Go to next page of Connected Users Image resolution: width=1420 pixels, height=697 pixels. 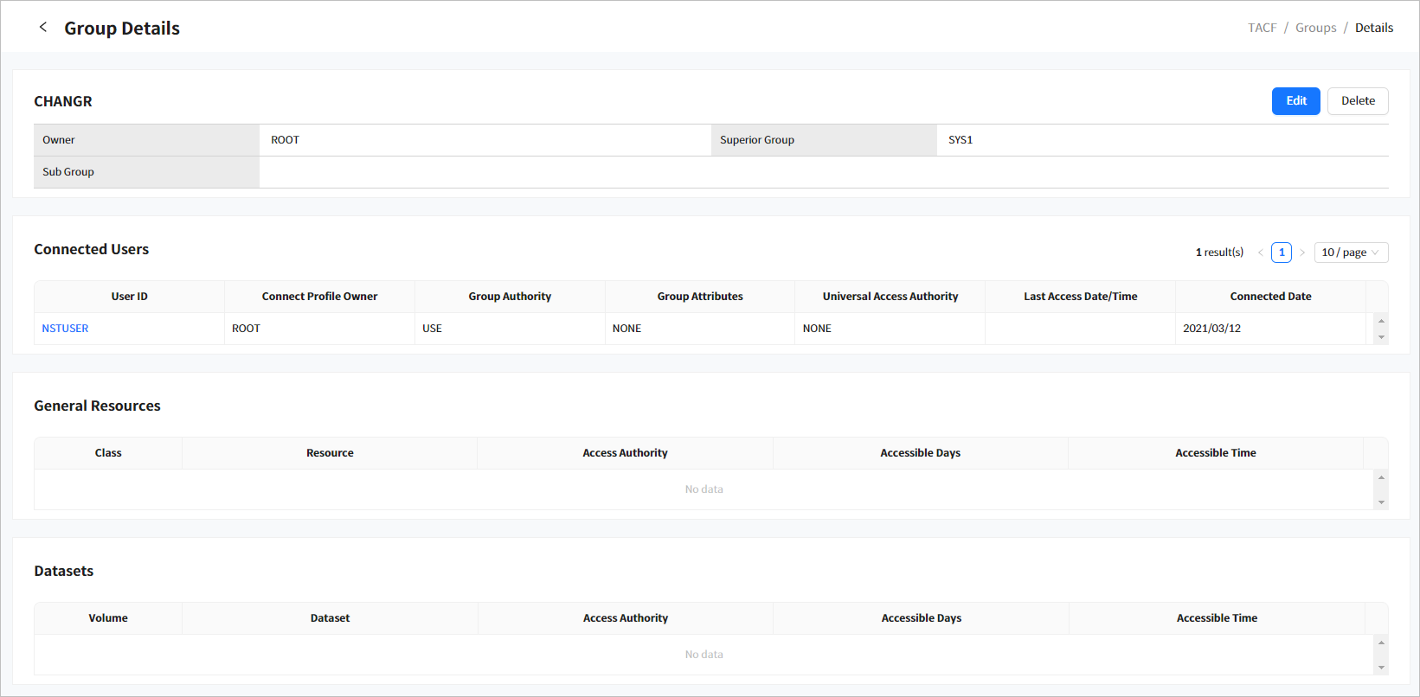click(1302, 253)
